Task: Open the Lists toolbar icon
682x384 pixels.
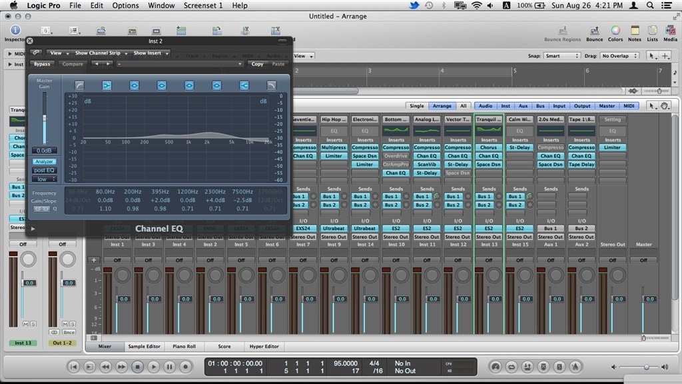Action: click(x=653, y=31)
